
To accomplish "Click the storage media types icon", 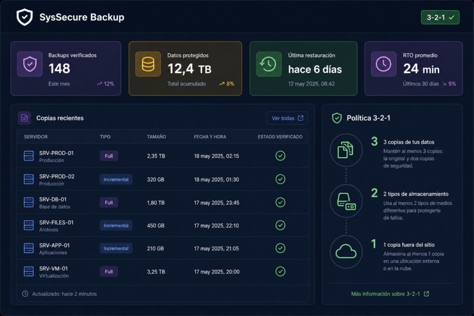I will point(346,201).
